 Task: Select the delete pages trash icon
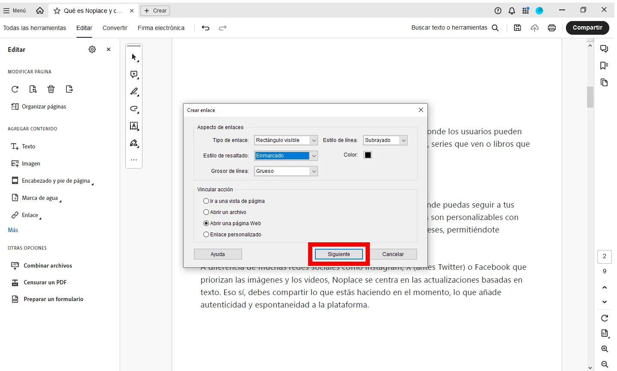point(51,89)
